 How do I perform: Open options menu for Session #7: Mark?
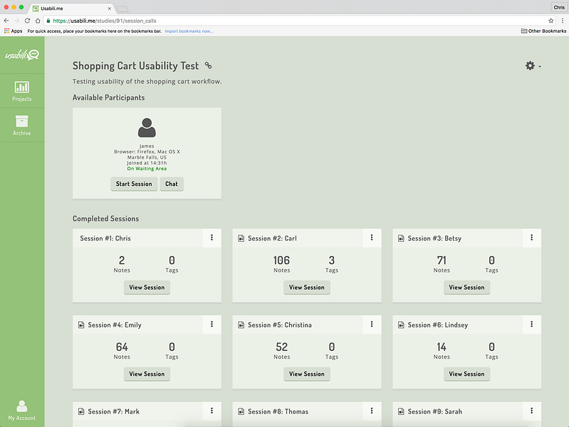coord(212,411)
